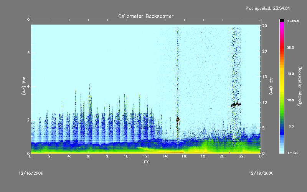Click the 6 km tick label
Image resolution: width=307 pixels, height=192 pixels.
click(28, 53)
